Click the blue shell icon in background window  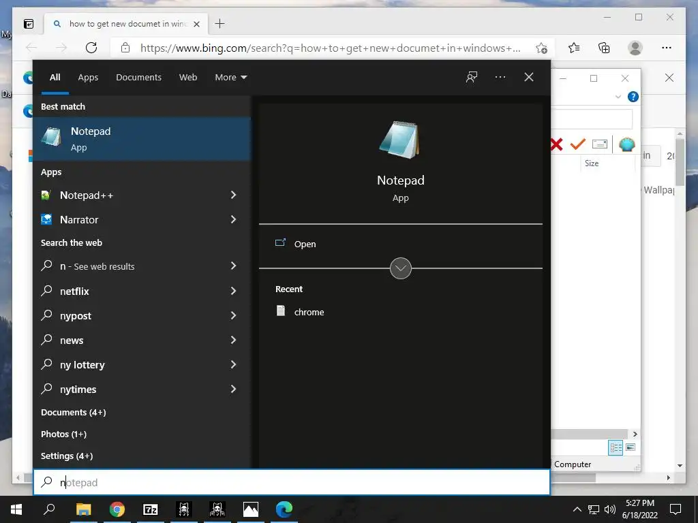pos(627,144)
